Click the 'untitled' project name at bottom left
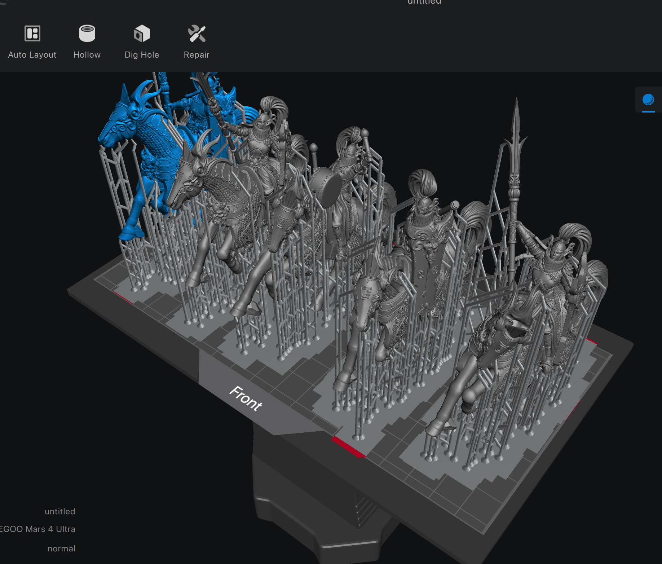Screen dimensions: 662x564 point(60,511)
